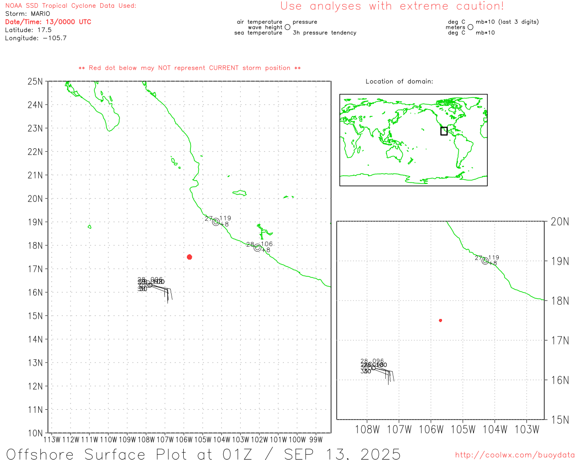Click the 'Date/Time: 13/0000 UTC' text
This screenshot has width=575, height=460.
click(x=48, y=22)
